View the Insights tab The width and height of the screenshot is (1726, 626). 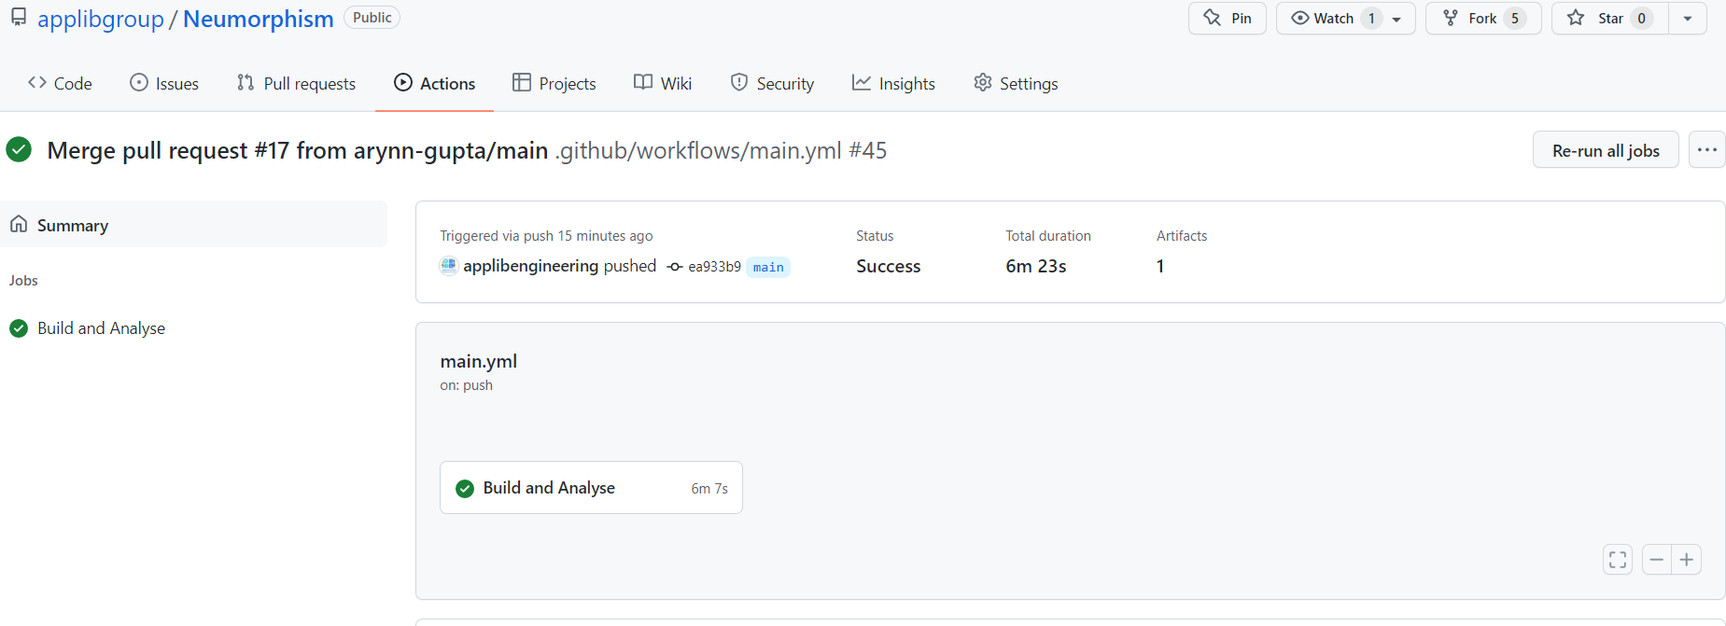click(893, 83)
